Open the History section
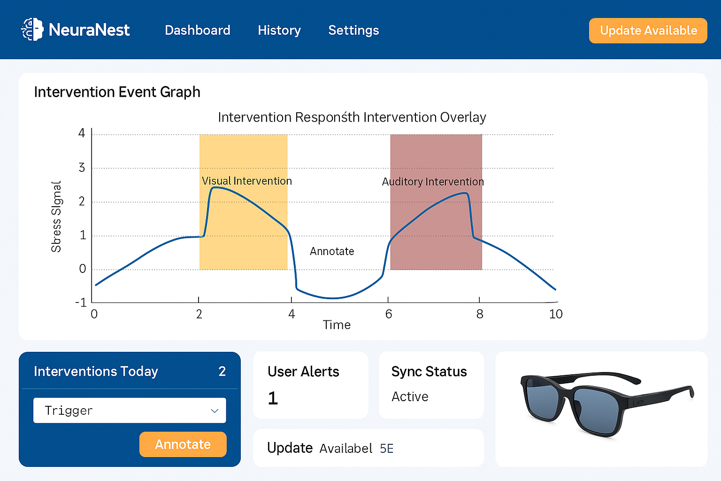This screenshot has height=481, width=721. [x=279, y=30]
